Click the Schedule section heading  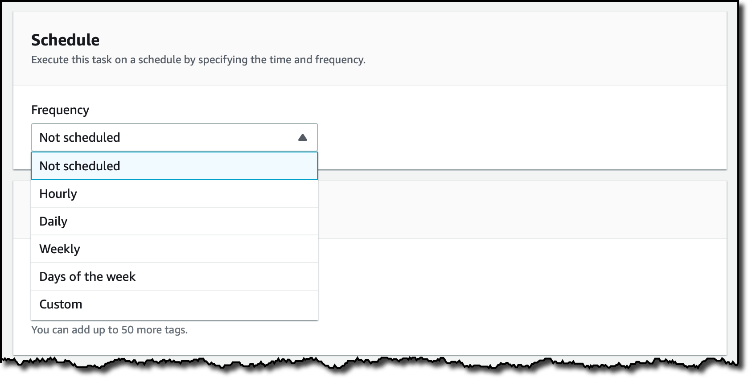coord(66,40)
